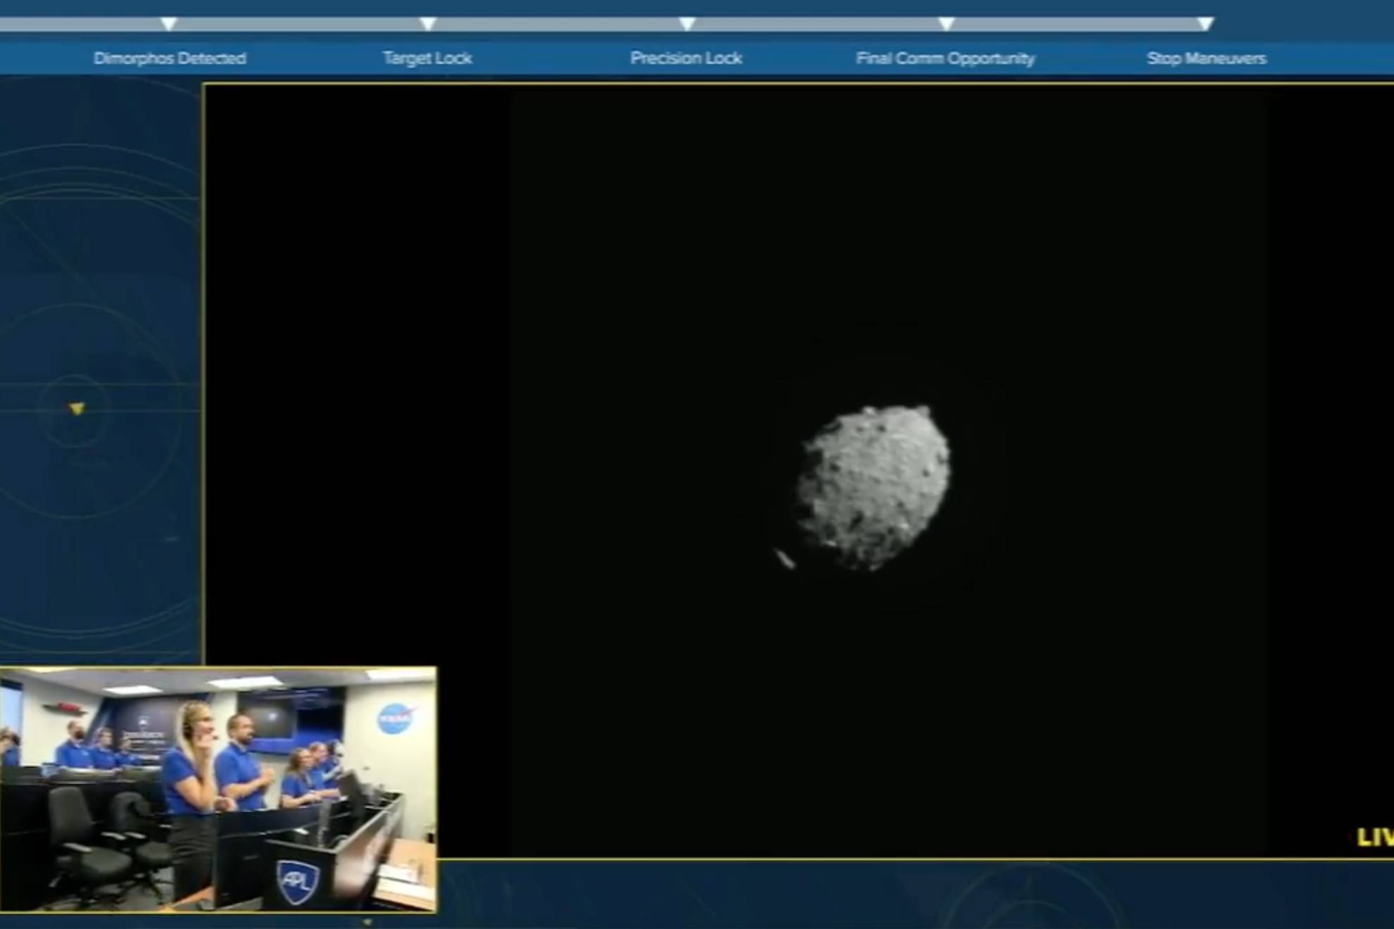Viewport: 1394px width, 929px height.
Task: Click the Dimorphos Detected label
Action: pos(170,58)
